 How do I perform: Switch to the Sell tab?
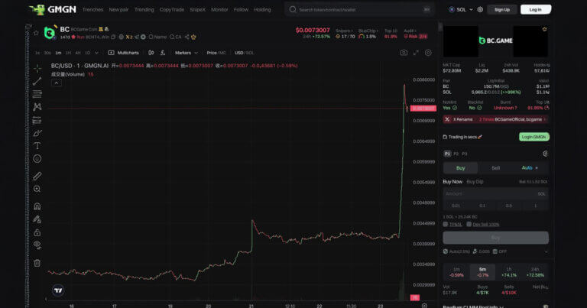point(495,168)
